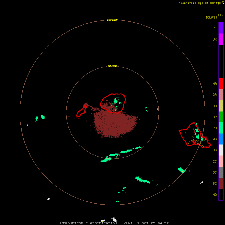Click the white DS legend swatch
This screenshot has height=225, width=225.
221,150
